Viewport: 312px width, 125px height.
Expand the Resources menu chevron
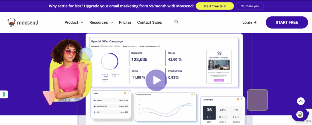112,23
